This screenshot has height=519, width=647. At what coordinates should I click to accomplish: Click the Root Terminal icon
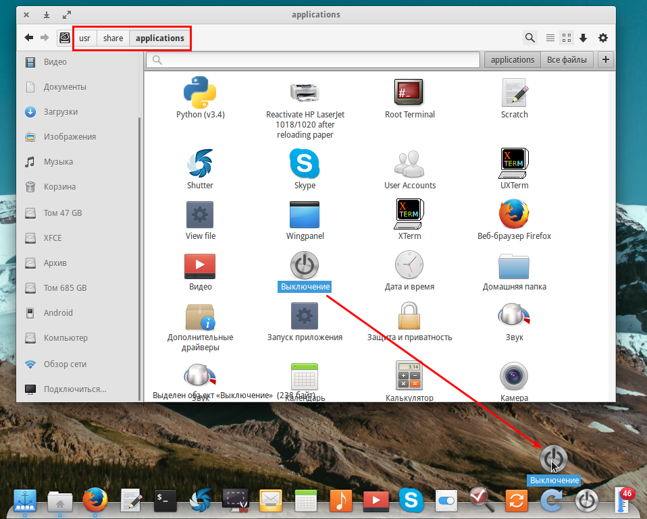pyautogui.click(x=409, y=92)
